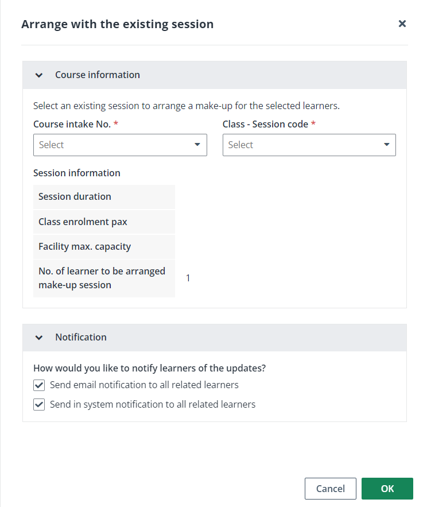Click the X icon to dismiss the dialog
Viewport: 427px width, 507px height.
coord(402,24)
